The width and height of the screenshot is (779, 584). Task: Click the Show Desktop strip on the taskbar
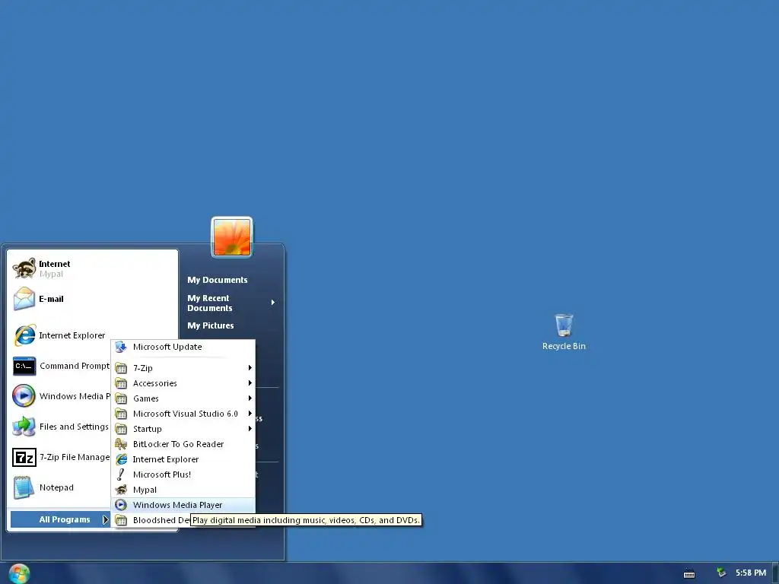click(775, 573)
